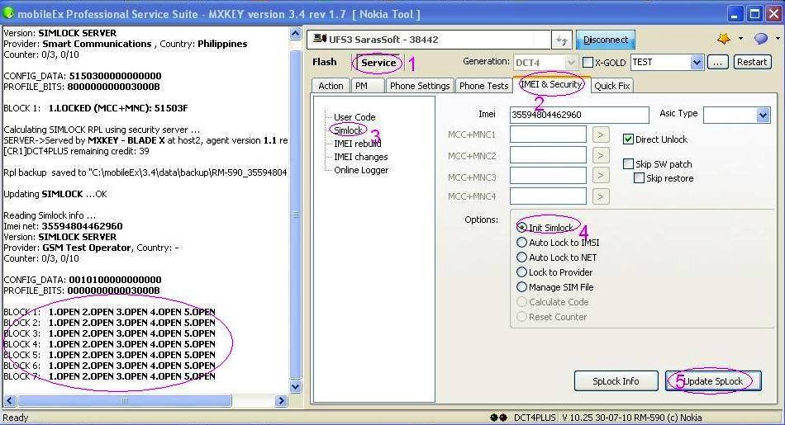The image size is (785, 425).
Task: Open the Quick Fix tab
Action: 611,86
